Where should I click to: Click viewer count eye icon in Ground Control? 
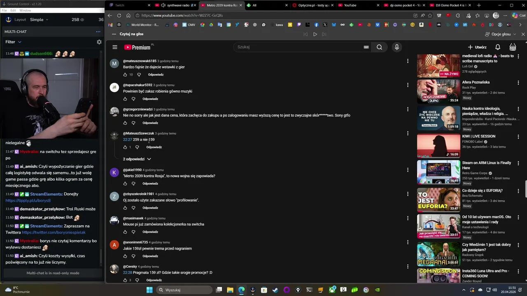point(82,20)
